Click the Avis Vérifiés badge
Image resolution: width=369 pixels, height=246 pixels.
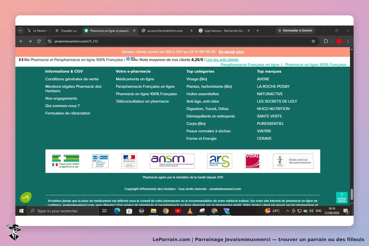(132, 59)
